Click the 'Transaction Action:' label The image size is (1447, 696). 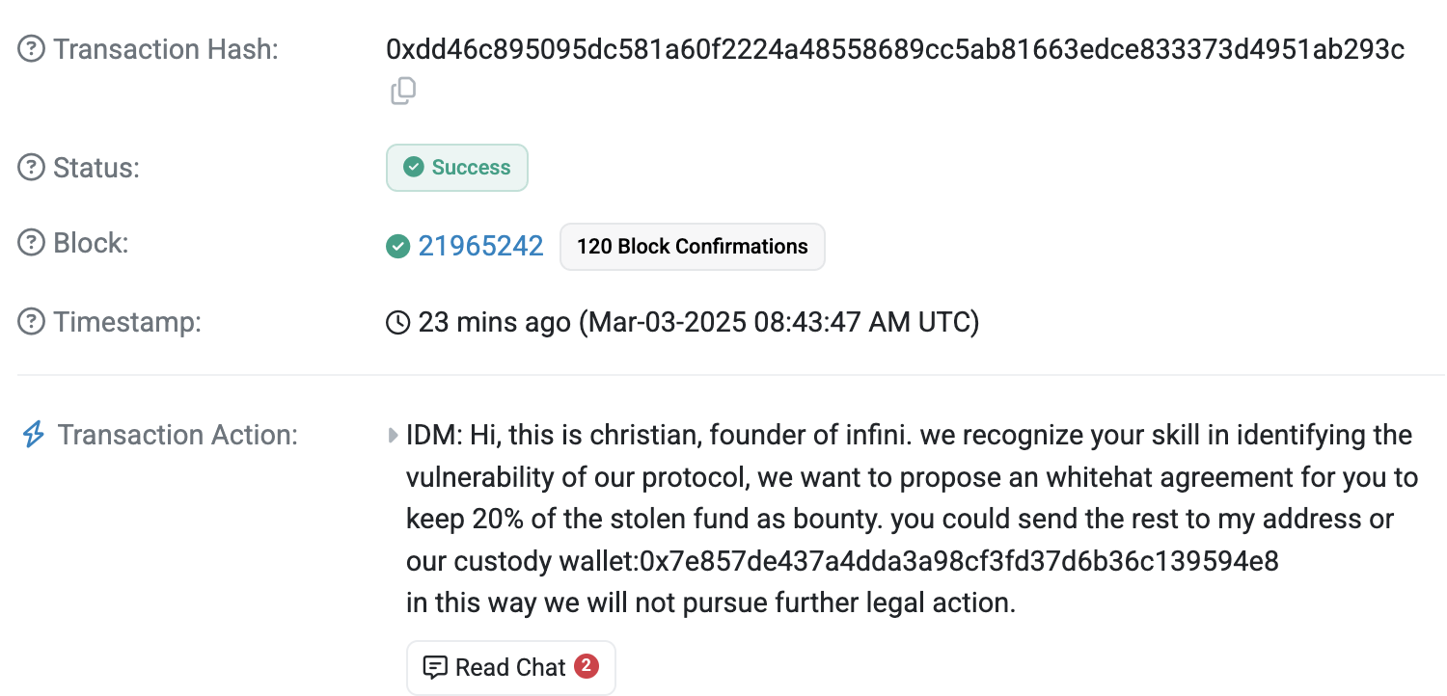click(x=177, y=435)
